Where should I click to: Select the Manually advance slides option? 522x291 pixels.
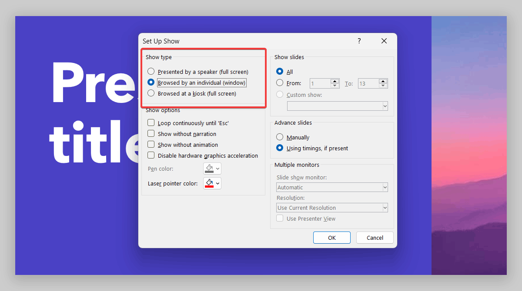[x=279, y=137]
